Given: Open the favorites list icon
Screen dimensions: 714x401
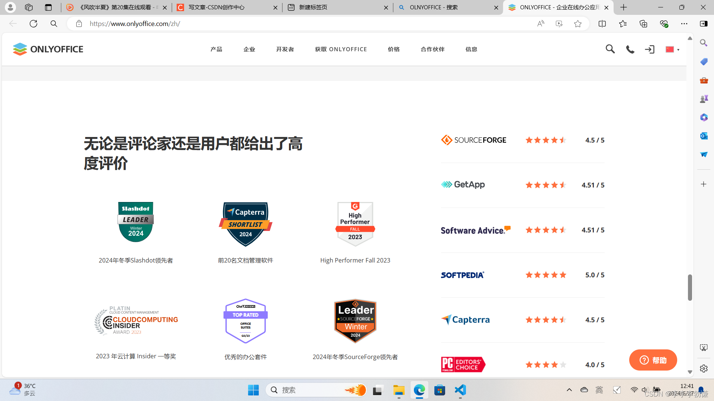Looking at the screenshot, I should click(623, 24).
